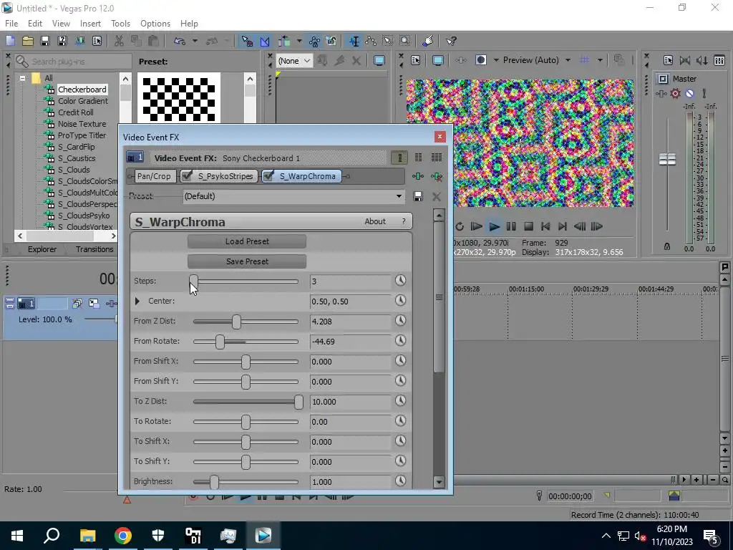The height and width of the screenshot is (550, 733).
Task: Collapse the All plug-ins tree node
Action: tap(22, 78)
